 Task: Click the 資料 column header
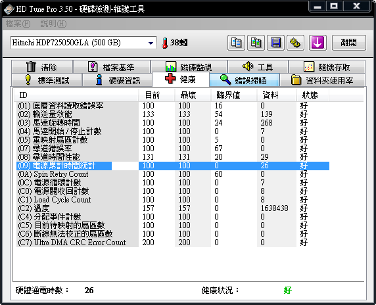point(277,95)
